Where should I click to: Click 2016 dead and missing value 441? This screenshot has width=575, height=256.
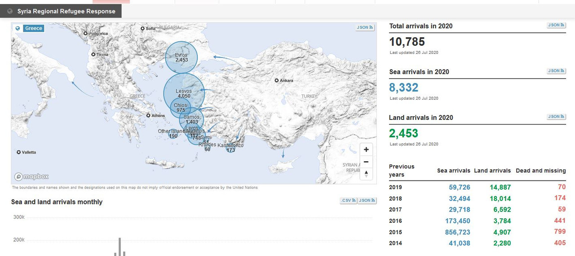[560, 221]
